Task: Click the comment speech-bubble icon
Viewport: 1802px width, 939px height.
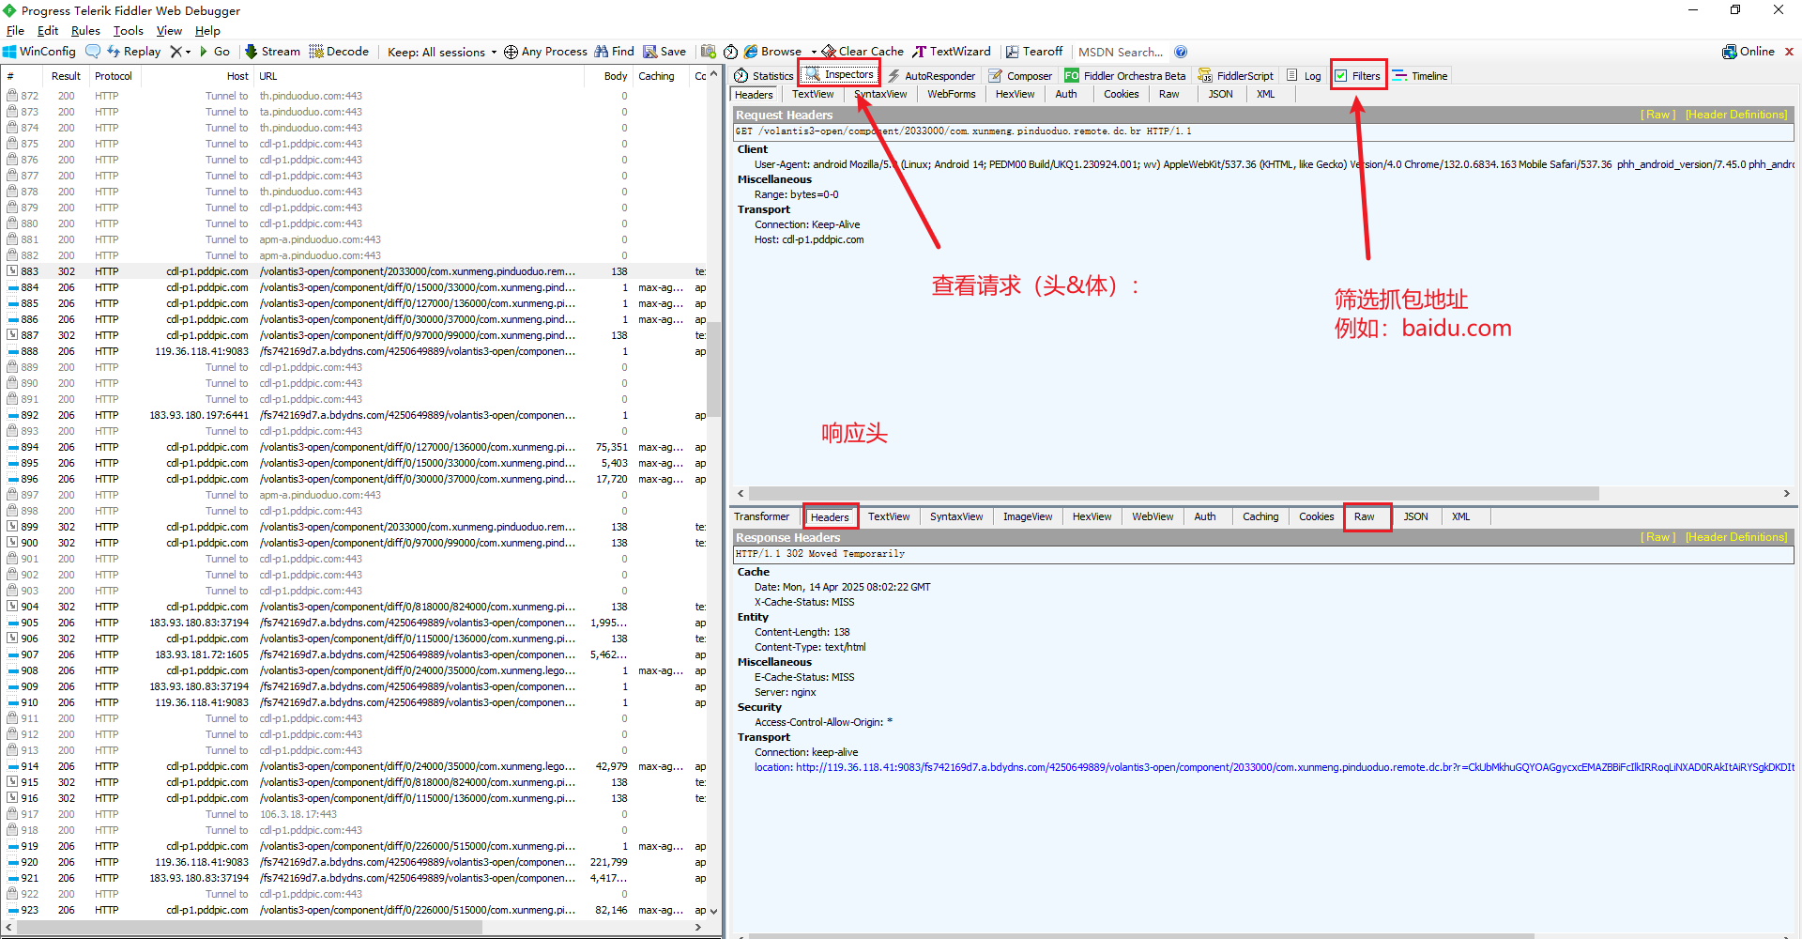Action: (93, 52)
